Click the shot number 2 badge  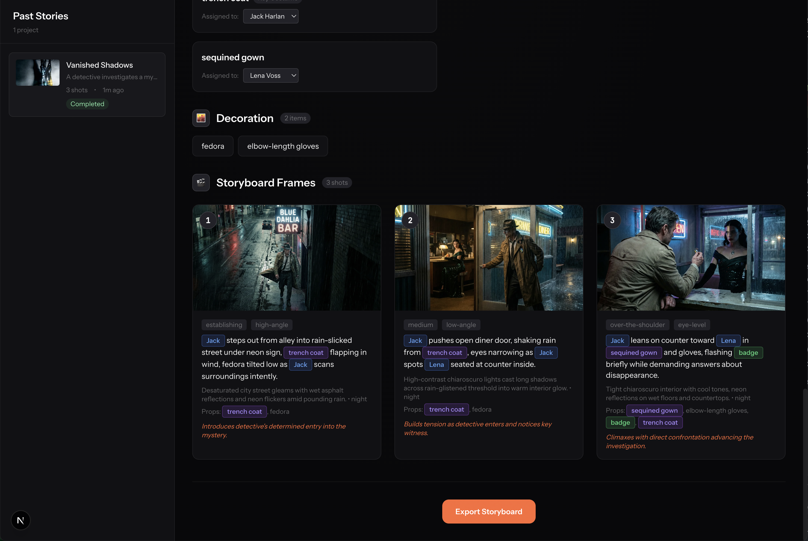410,220
